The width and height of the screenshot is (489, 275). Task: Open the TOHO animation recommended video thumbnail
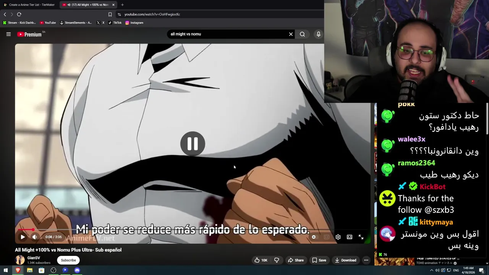tap(394, 262)
